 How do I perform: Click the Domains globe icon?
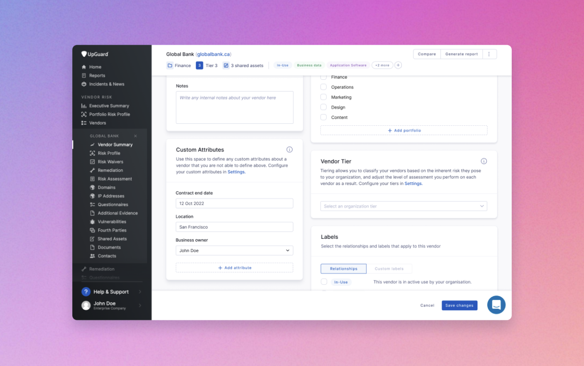point(92,188)
